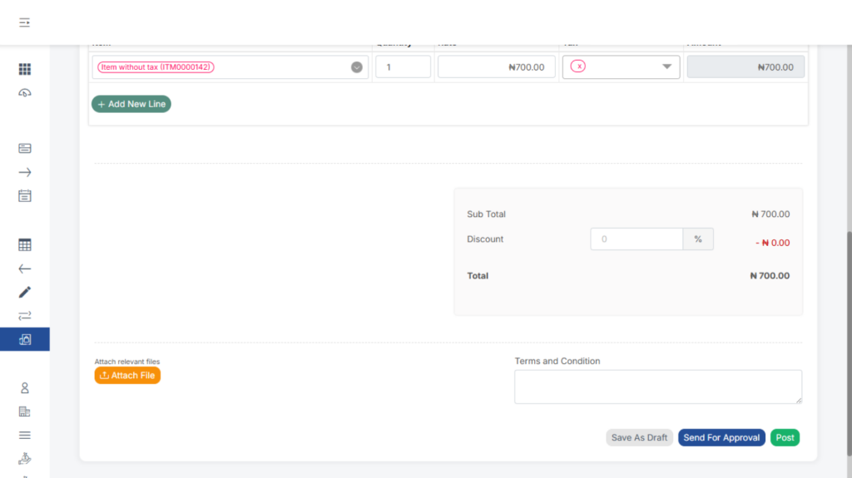The width and height of the screenshot is (852, 478).
Task: Click the table grid sidebar icon
Action: point(24,244)
